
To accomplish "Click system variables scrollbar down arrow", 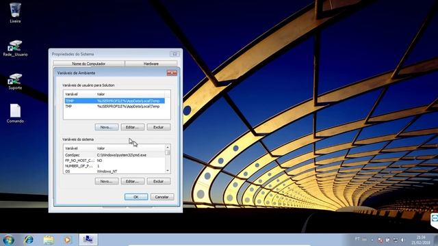I will 168,171.
